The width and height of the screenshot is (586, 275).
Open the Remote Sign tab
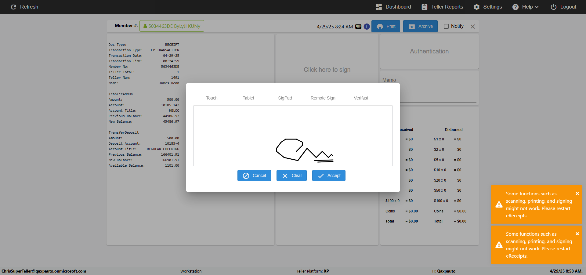pos(323,98)
